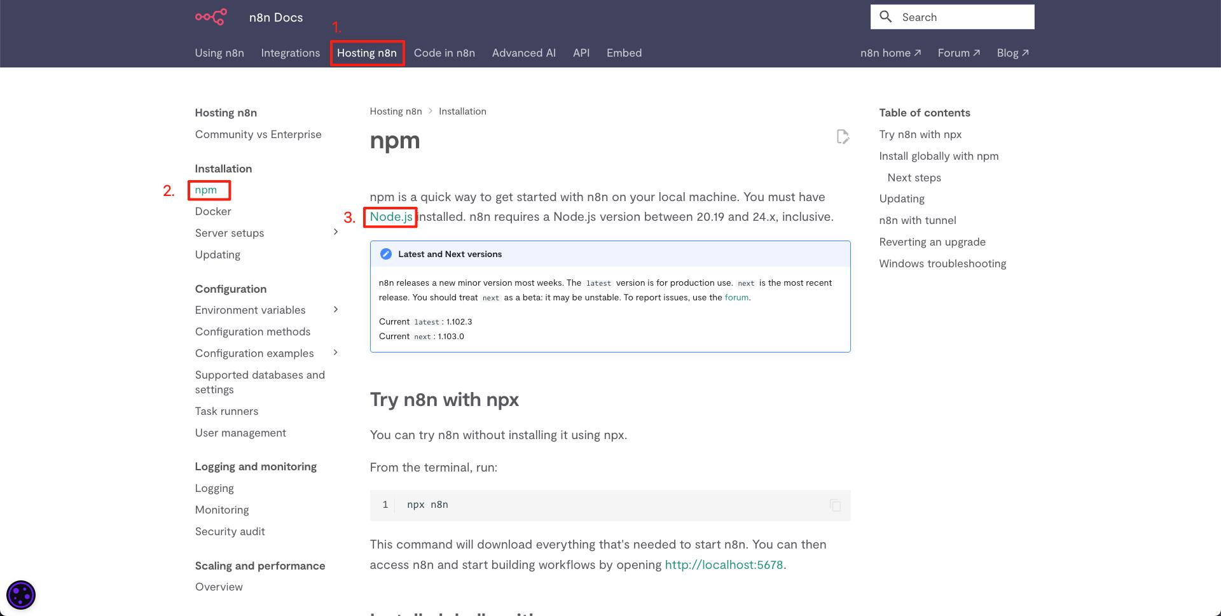This screenshot has height=616, width=1221.
Task: Expand Environment variables in sidebar
Action: (336, 310)
